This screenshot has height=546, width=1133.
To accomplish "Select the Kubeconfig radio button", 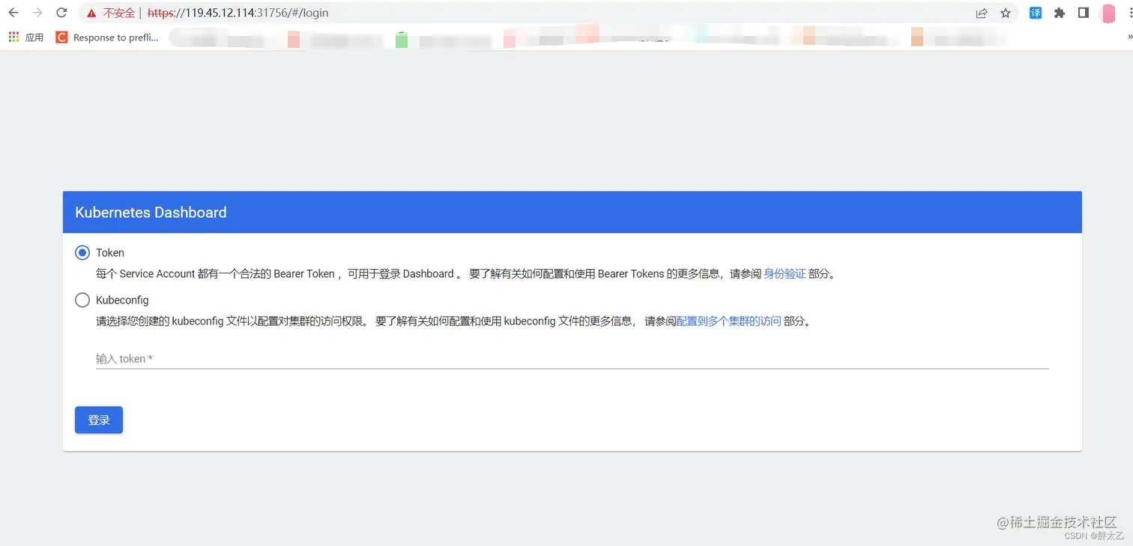I will 82,300.
